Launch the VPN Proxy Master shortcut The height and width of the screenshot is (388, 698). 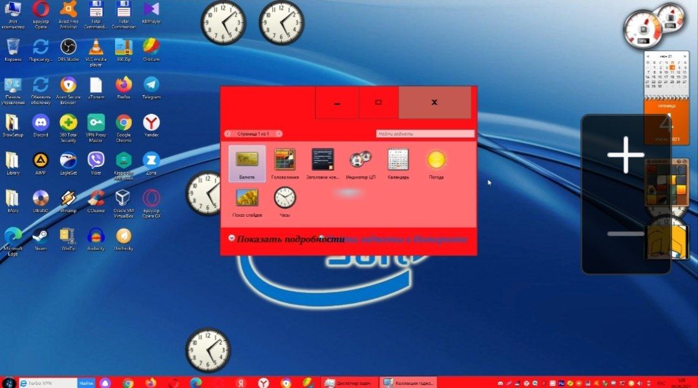[96, 128]
